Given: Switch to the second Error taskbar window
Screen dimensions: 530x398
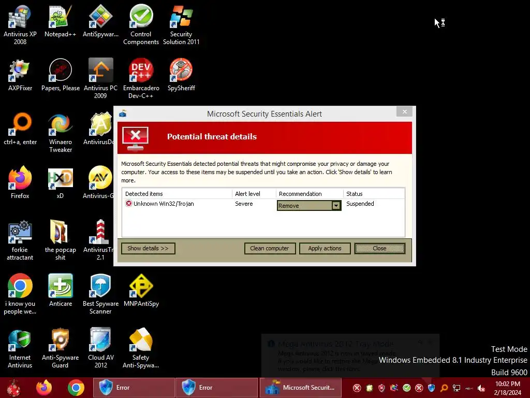Looking at the screenshot, I should click(217, 388).
